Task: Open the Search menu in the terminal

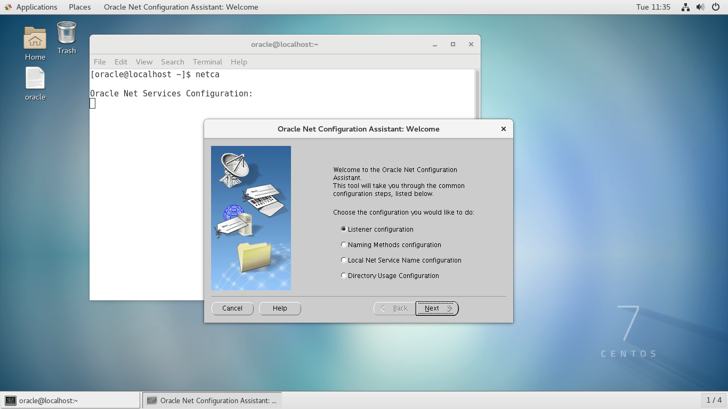Action: 172,62
